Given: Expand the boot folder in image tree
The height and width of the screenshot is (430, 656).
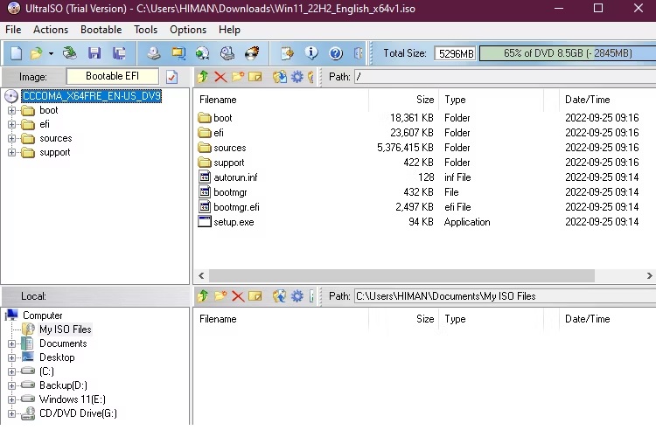Looking at the screenshot, I should pyautogui.click(x=11, y=110).
